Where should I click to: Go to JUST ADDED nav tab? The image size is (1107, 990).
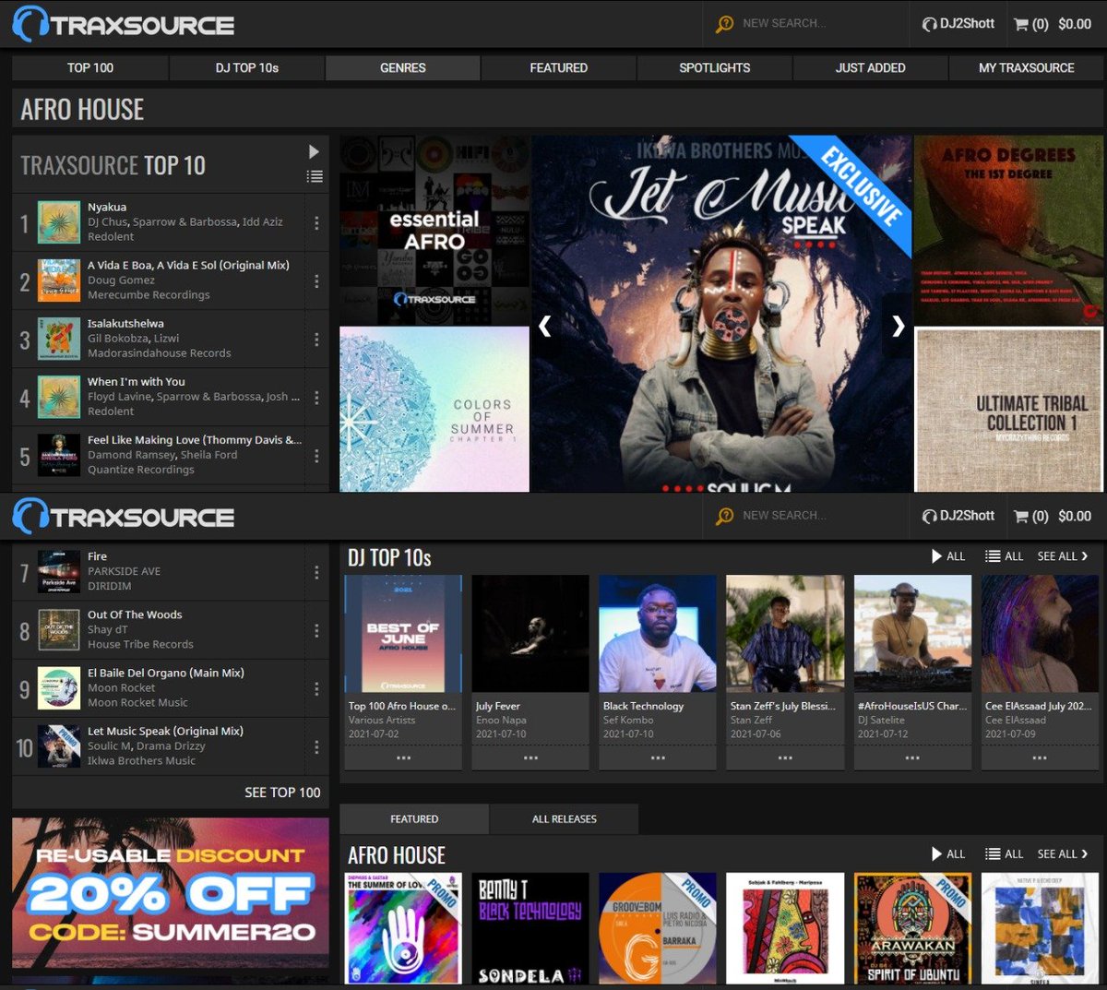point(871,67)
